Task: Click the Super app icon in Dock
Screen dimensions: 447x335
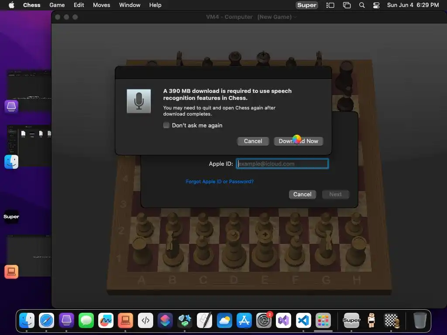Action: (x=351, y=320)
